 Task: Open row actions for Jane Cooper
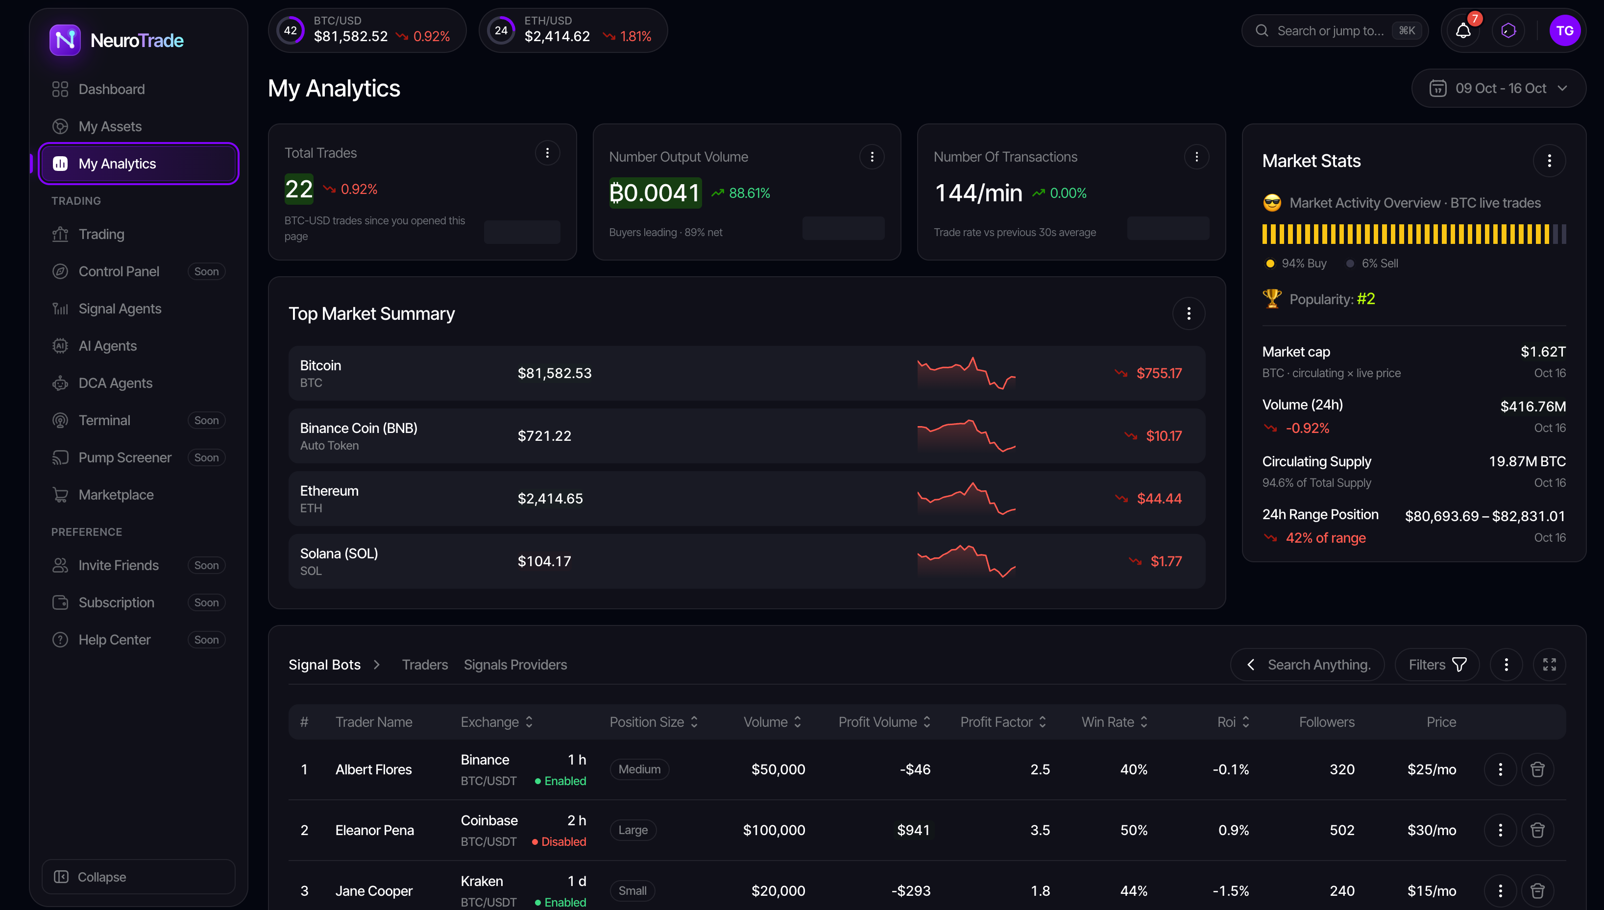[1500, 890]
